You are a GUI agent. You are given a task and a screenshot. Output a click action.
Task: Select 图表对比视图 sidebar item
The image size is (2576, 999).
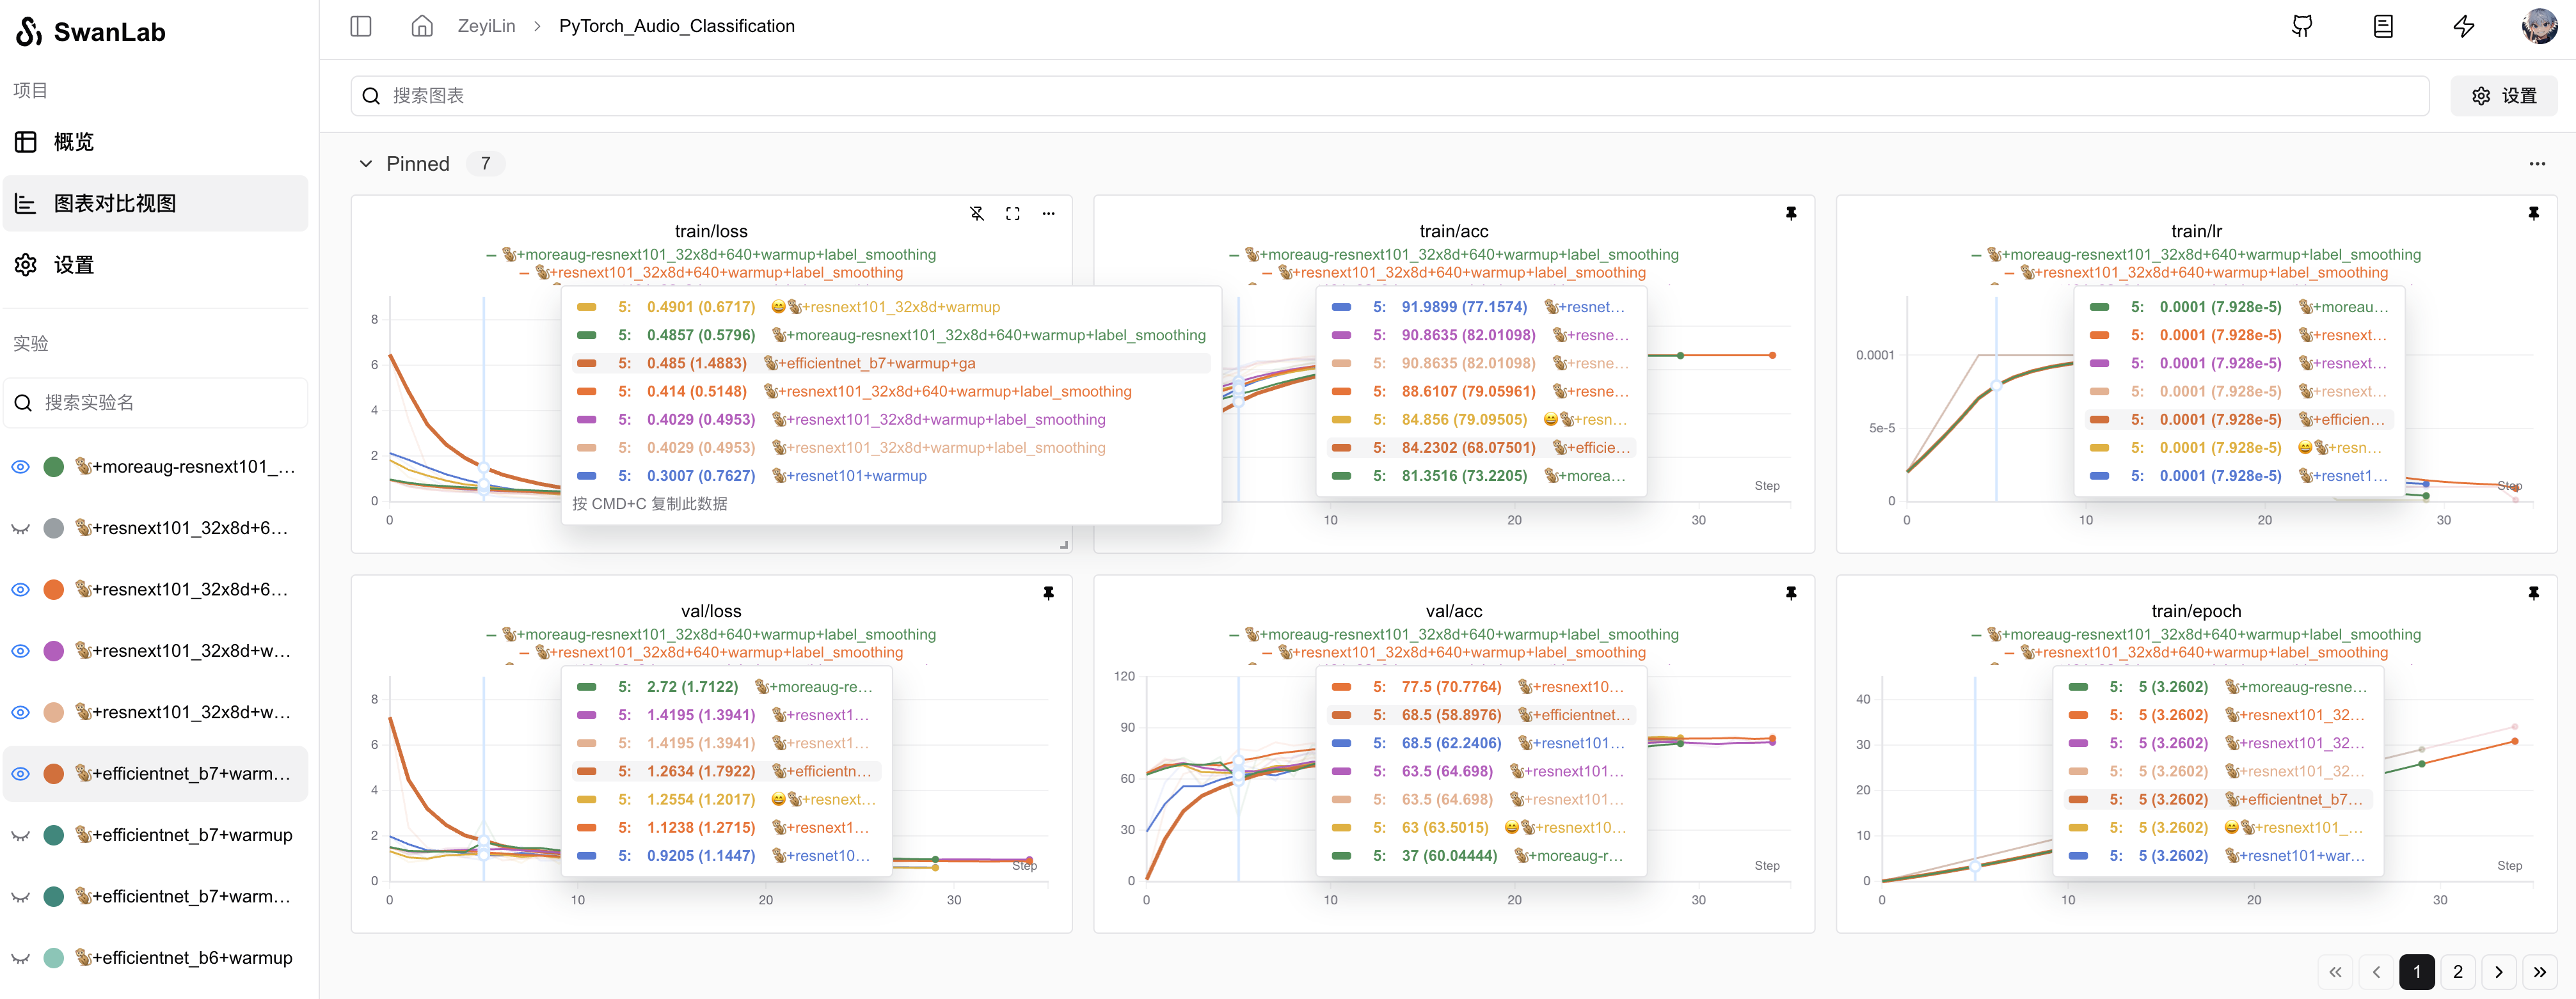click(115, 204)
